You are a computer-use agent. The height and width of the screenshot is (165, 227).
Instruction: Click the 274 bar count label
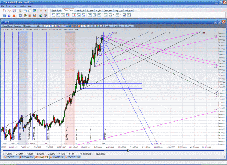point(75,144)
